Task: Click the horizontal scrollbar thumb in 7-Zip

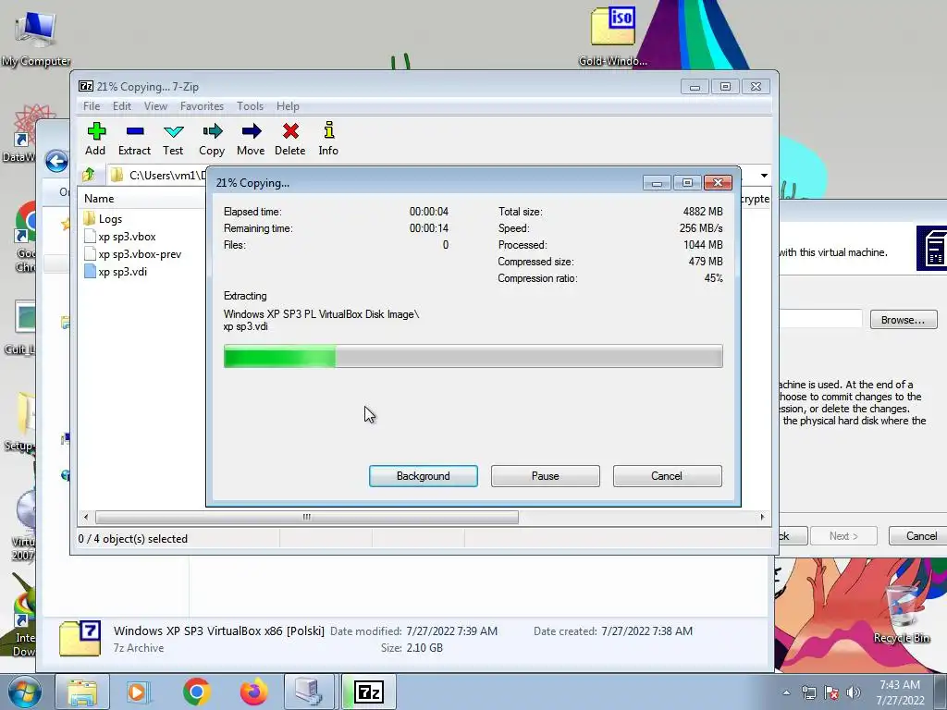Action: coord(307,517)
